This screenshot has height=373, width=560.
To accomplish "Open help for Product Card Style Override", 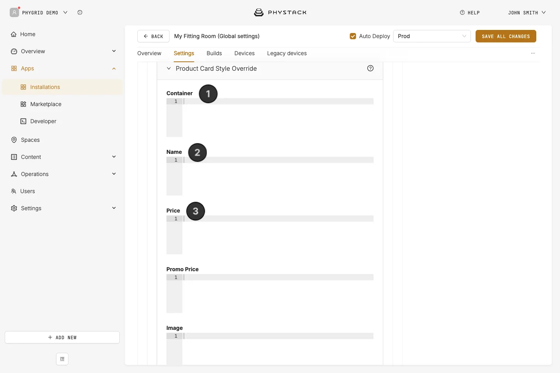I will 370,68.
